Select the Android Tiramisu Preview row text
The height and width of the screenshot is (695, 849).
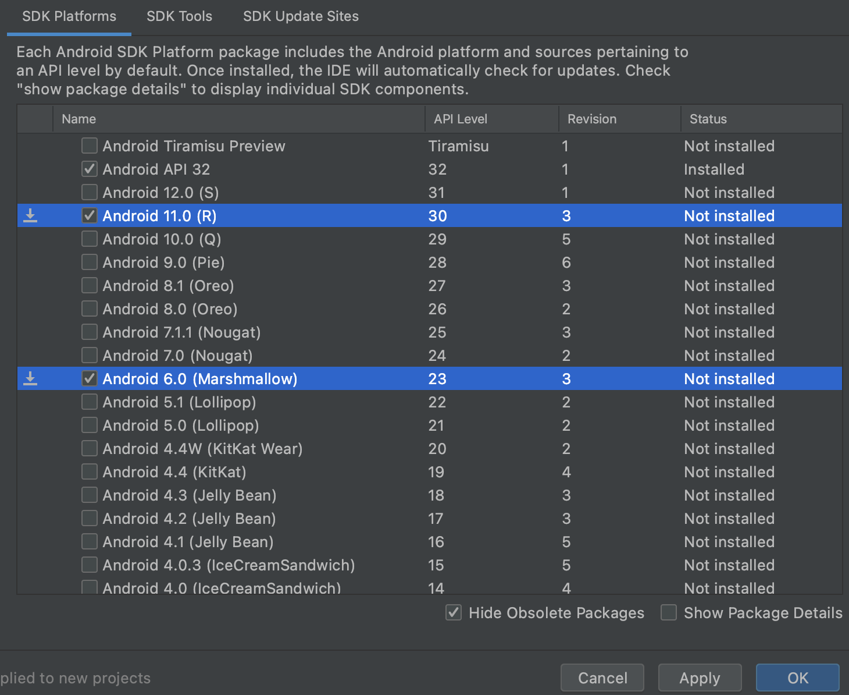pyautogui.click(x=194, y=146)
